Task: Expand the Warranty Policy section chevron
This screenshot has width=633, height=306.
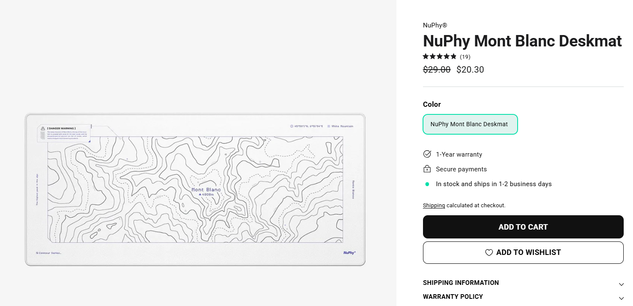Action: click(x=621, y=298)
